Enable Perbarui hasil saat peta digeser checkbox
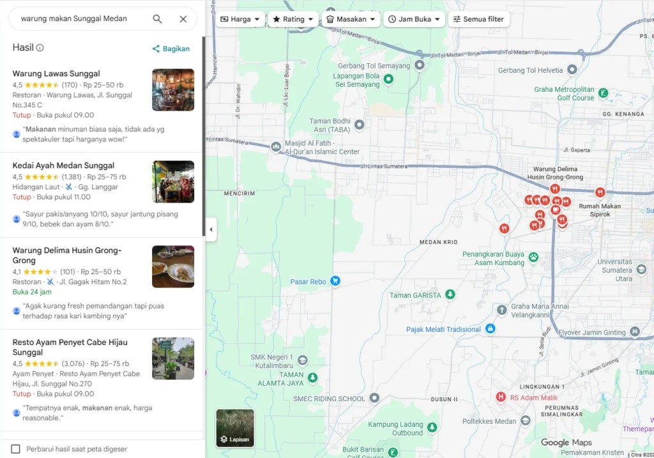 coord(15,449)
